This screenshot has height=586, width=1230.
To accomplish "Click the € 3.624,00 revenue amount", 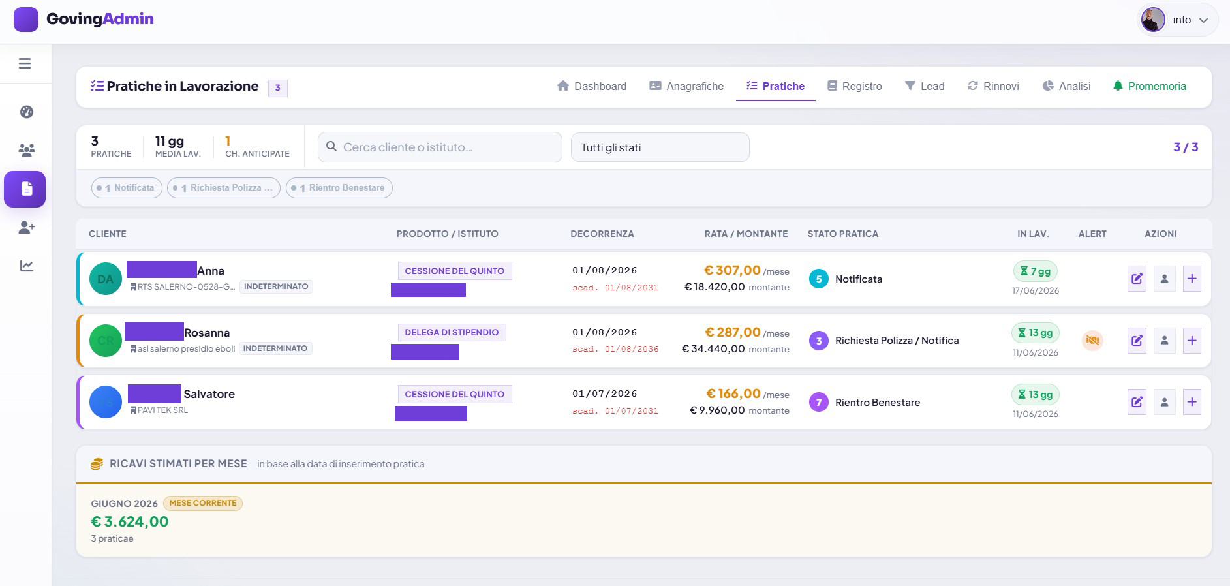I will (x=130, y=521).
